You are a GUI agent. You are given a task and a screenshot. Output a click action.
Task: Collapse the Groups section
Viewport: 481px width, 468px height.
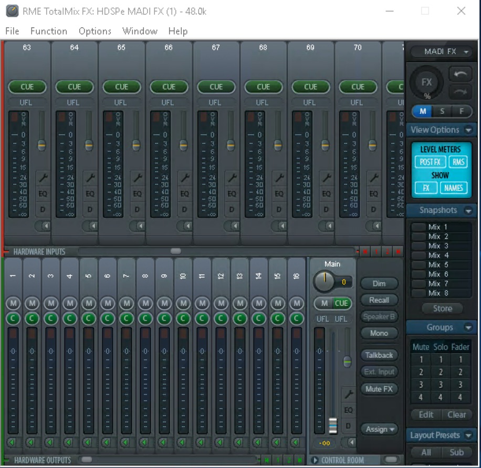(x=468, y=327)
